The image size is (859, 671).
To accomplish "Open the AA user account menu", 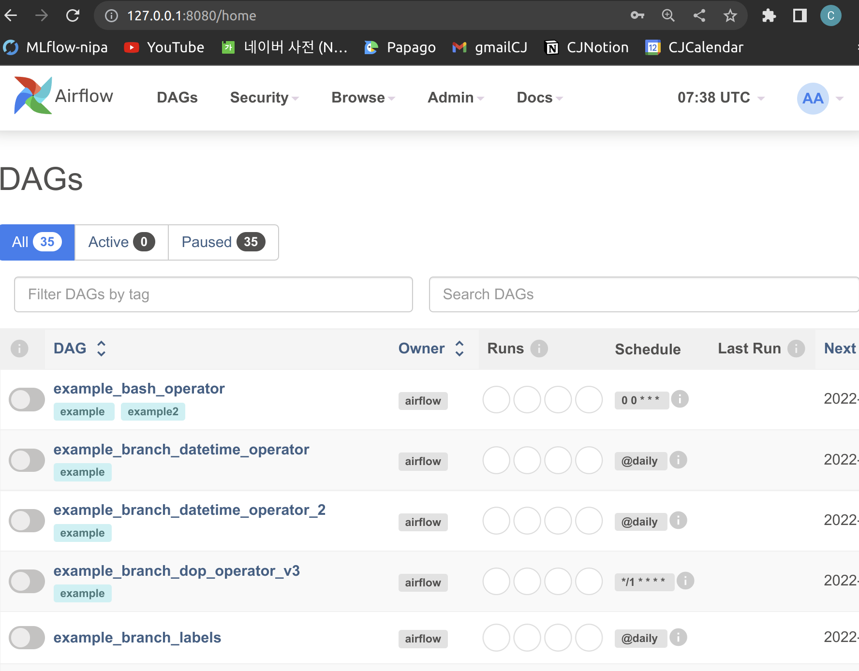I will tap(820, 98).
